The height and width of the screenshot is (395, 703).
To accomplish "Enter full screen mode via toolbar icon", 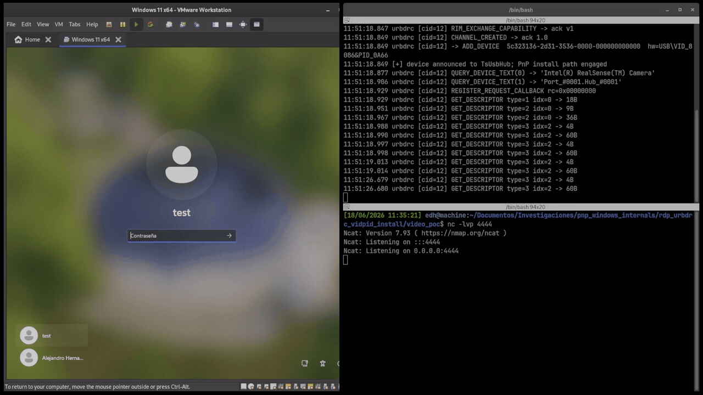I will pyautogui.click(x=243, y=24).
